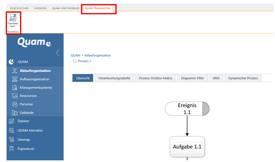Open the Papierkorb trash icon
The height and width of the screenshot is (162, 275).
pyautogui.click(x=11, y=148)
